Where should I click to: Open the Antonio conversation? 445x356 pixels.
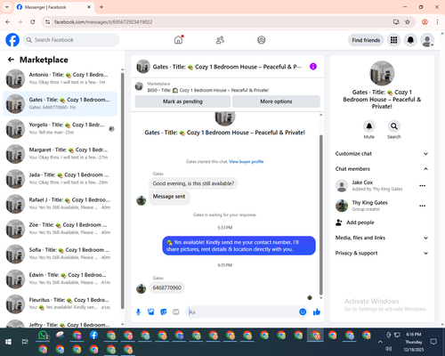click(x=61, y=78)
